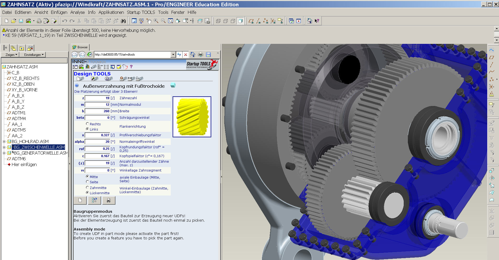The height and width of the screenshot is (260, 499).
Task: Open the Einfügen menu
Action: 59,12
